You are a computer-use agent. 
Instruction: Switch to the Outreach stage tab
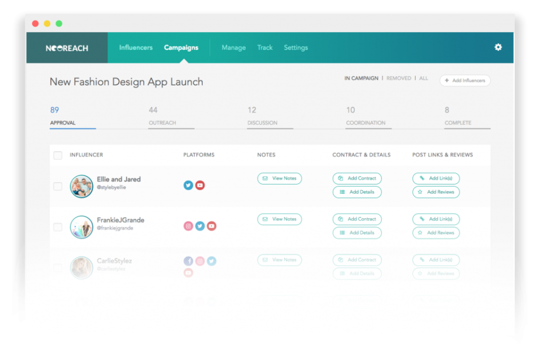[x=171, y=117]
